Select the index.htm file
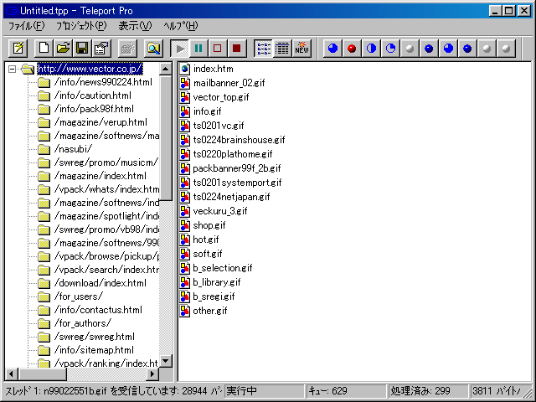Image resolution: width=536 pixels, height=402 pixels. [214, 69]
